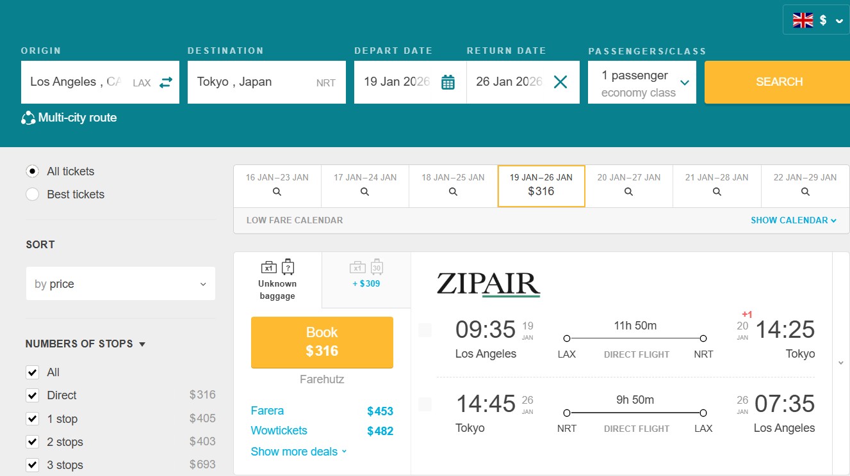
Task: Click Book $316 button
Action: point(322,342)
